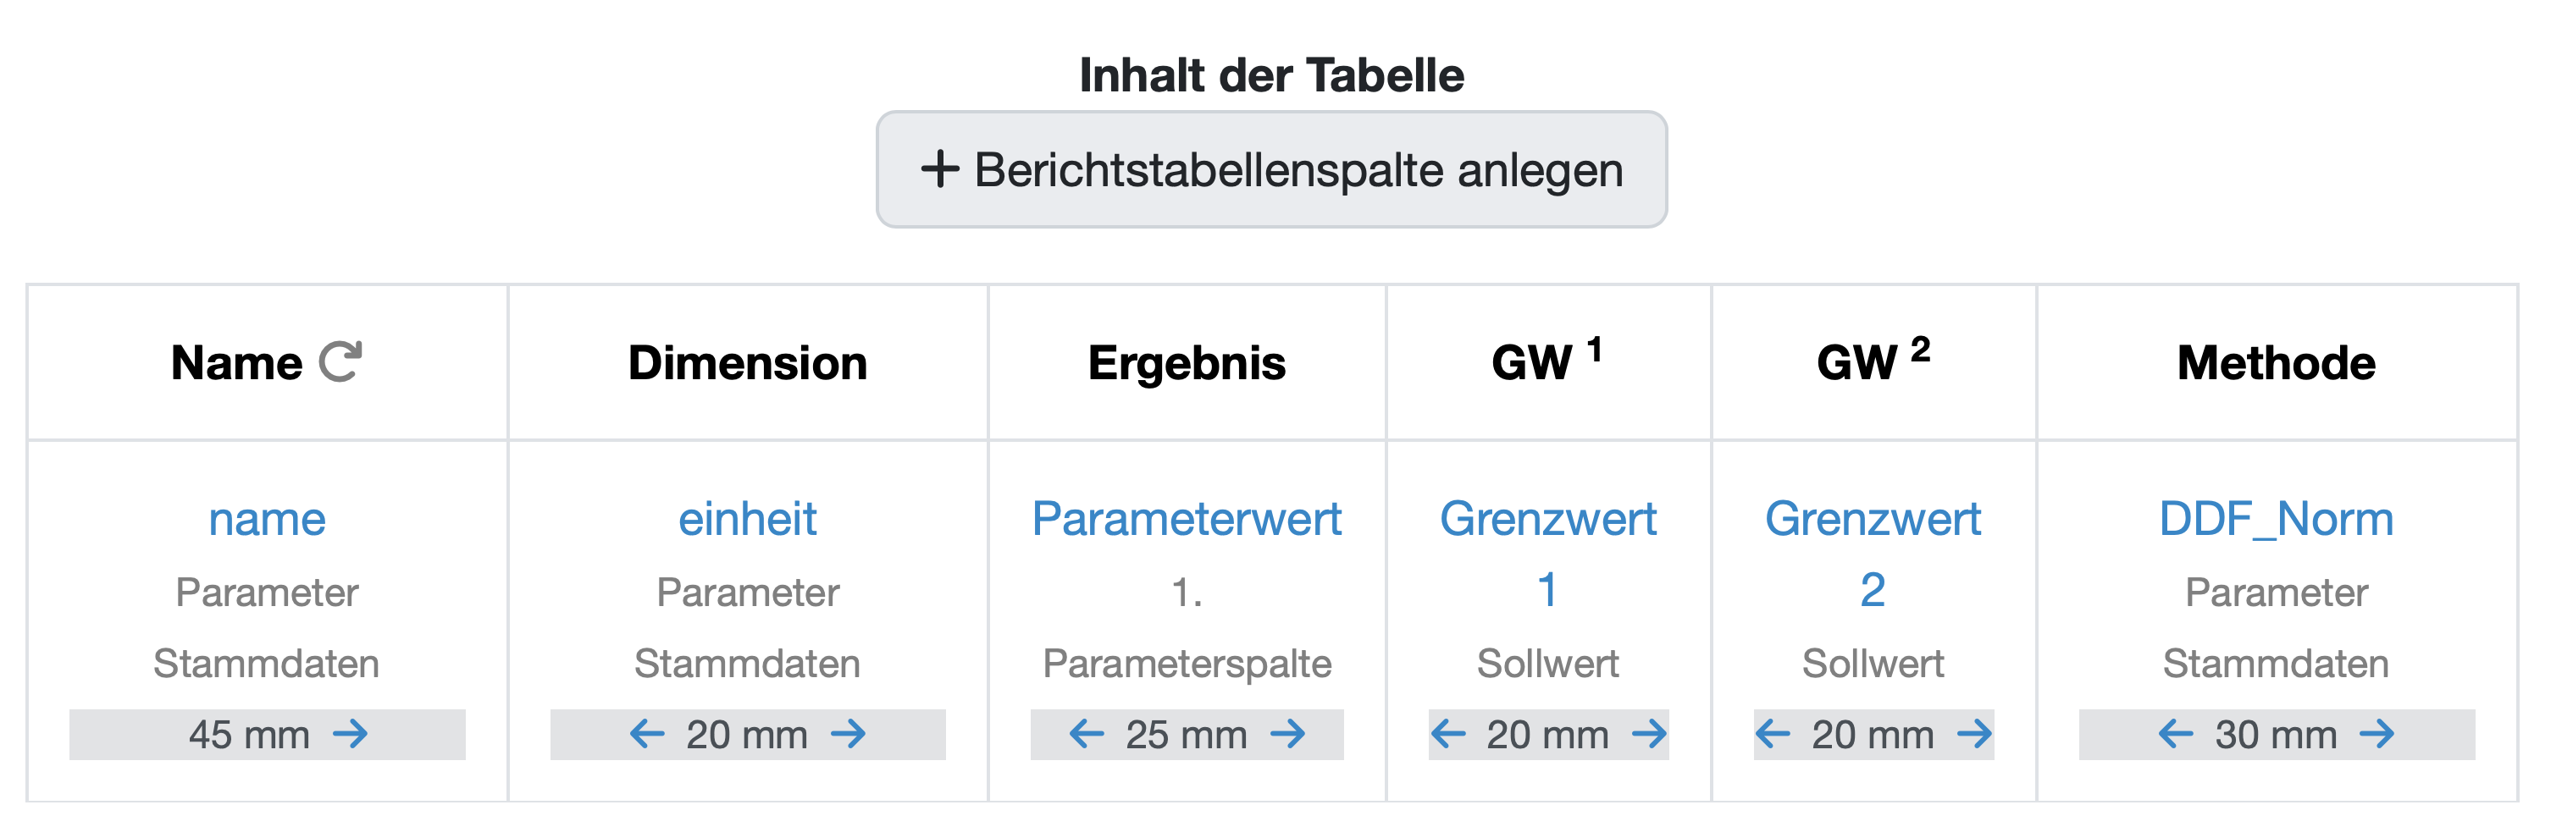2573x838 pixels.
Task: Click the refresh icon next to Name
Action: pyautogui.click(x=340, y=361)
